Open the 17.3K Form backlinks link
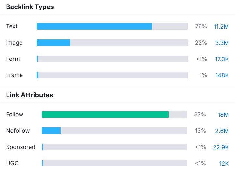The height and width of the screenshot is (173, 235). pos(221,59)
